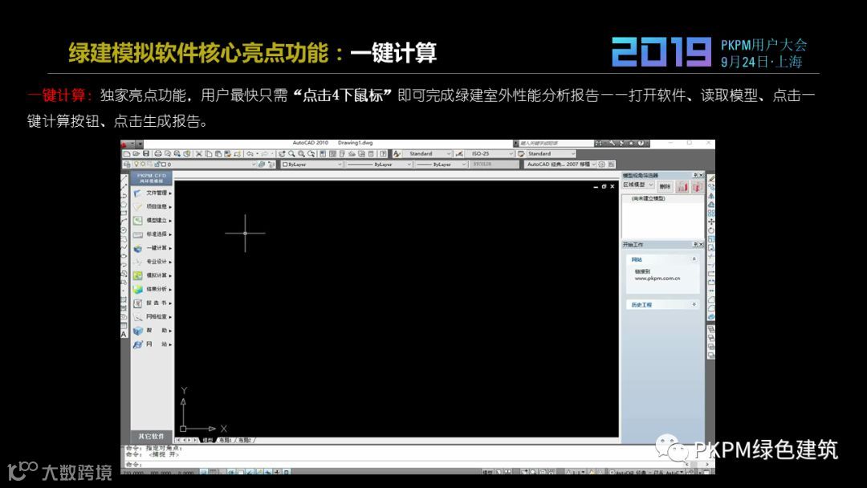This screenshot has height=488, width=867.
Task: Click the Plot printer icon
Action: point(157,153)
